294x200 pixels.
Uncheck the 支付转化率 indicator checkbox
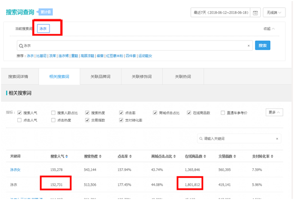pos(121,120)
